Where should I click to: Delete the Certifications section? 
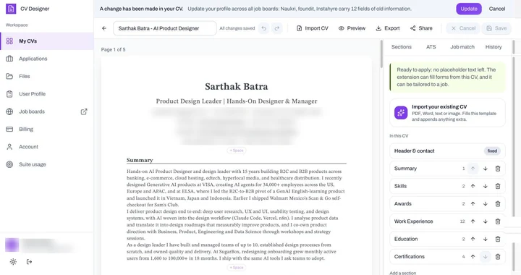(x=498, y=257)
